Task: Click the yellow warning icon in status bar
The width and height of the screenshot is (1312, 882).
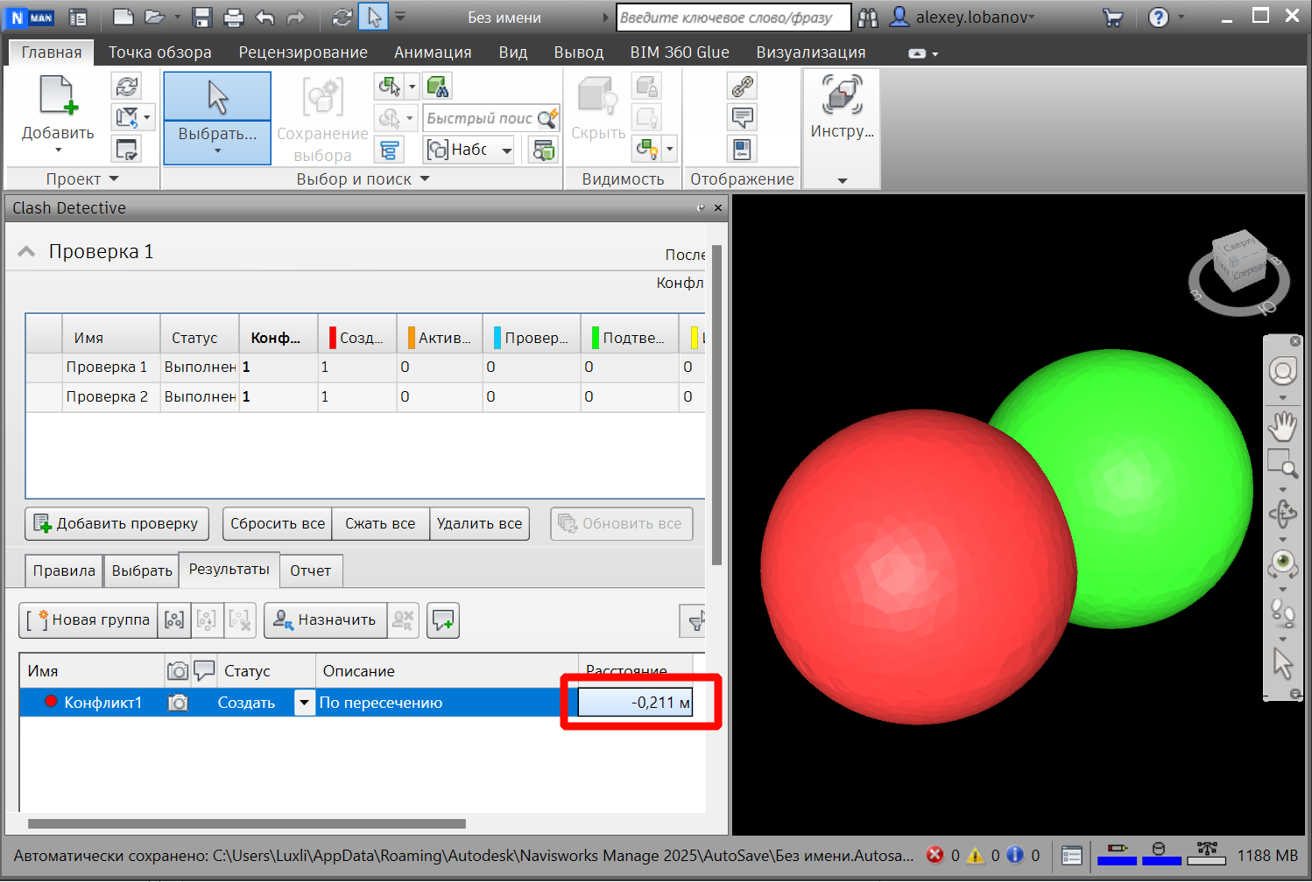Action: coord(975,855)
